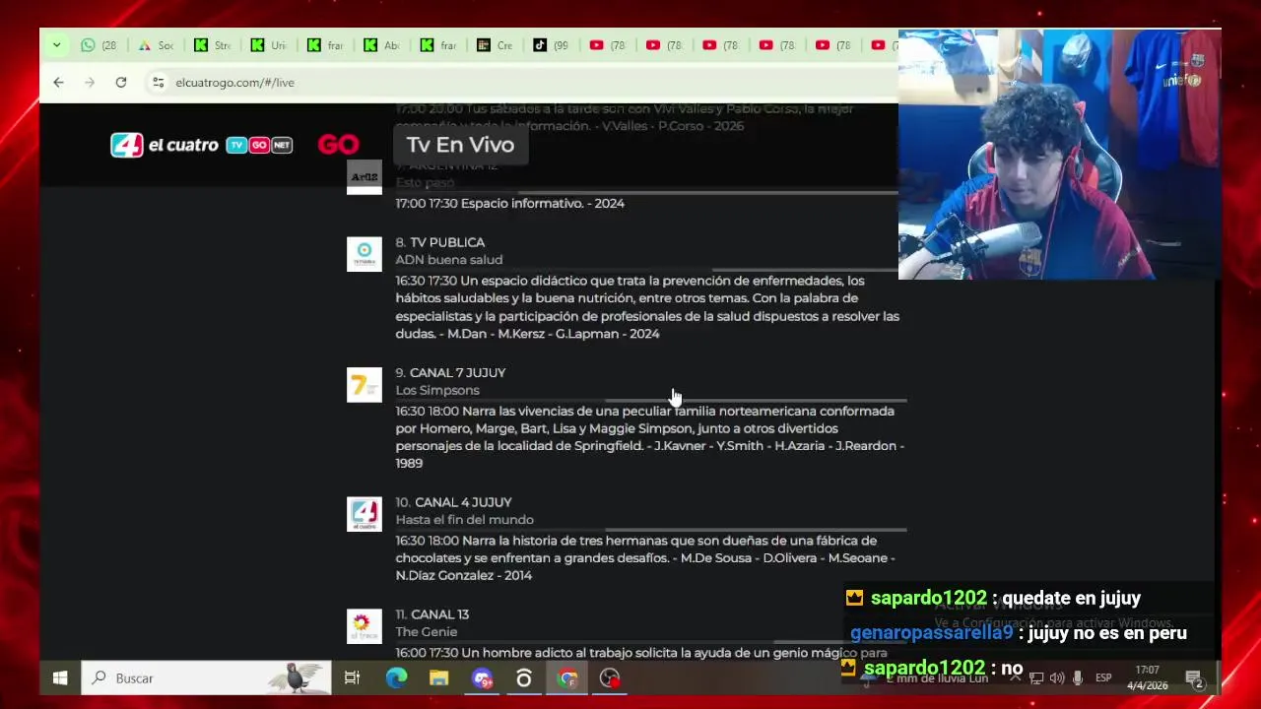Image resolution: width=1261 pixels, height=709 pixels.
Task: Click the webcam overlay of the streamer
Action: [x=1059, y=155]
